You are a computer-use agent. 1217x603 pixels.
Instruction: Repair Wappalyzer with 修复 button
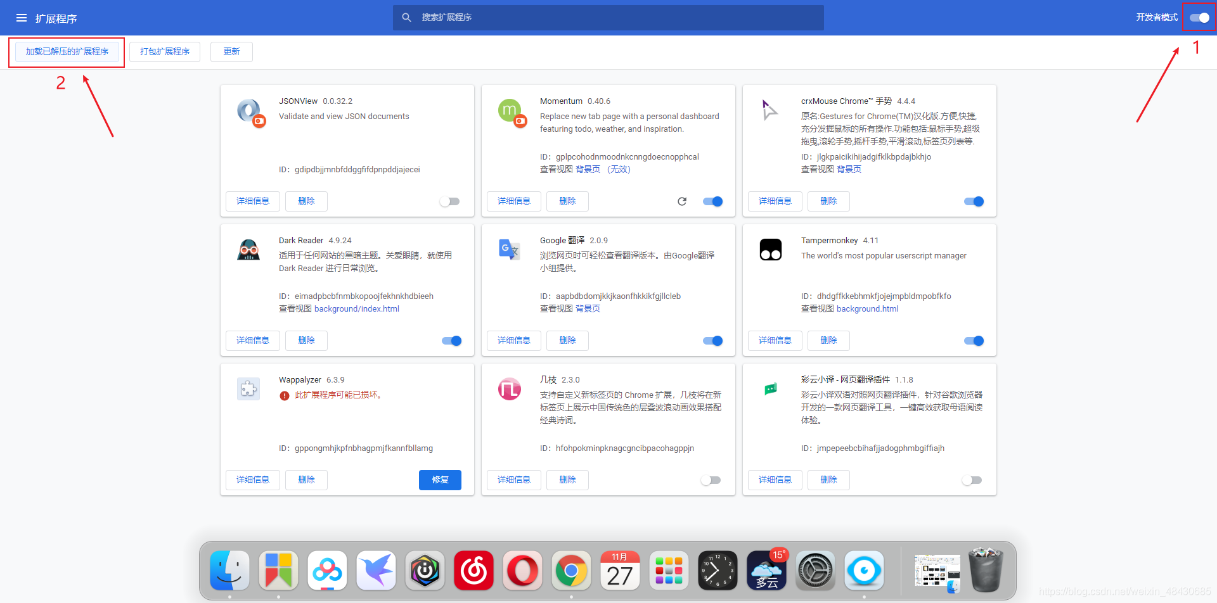[x=440, y=479]
